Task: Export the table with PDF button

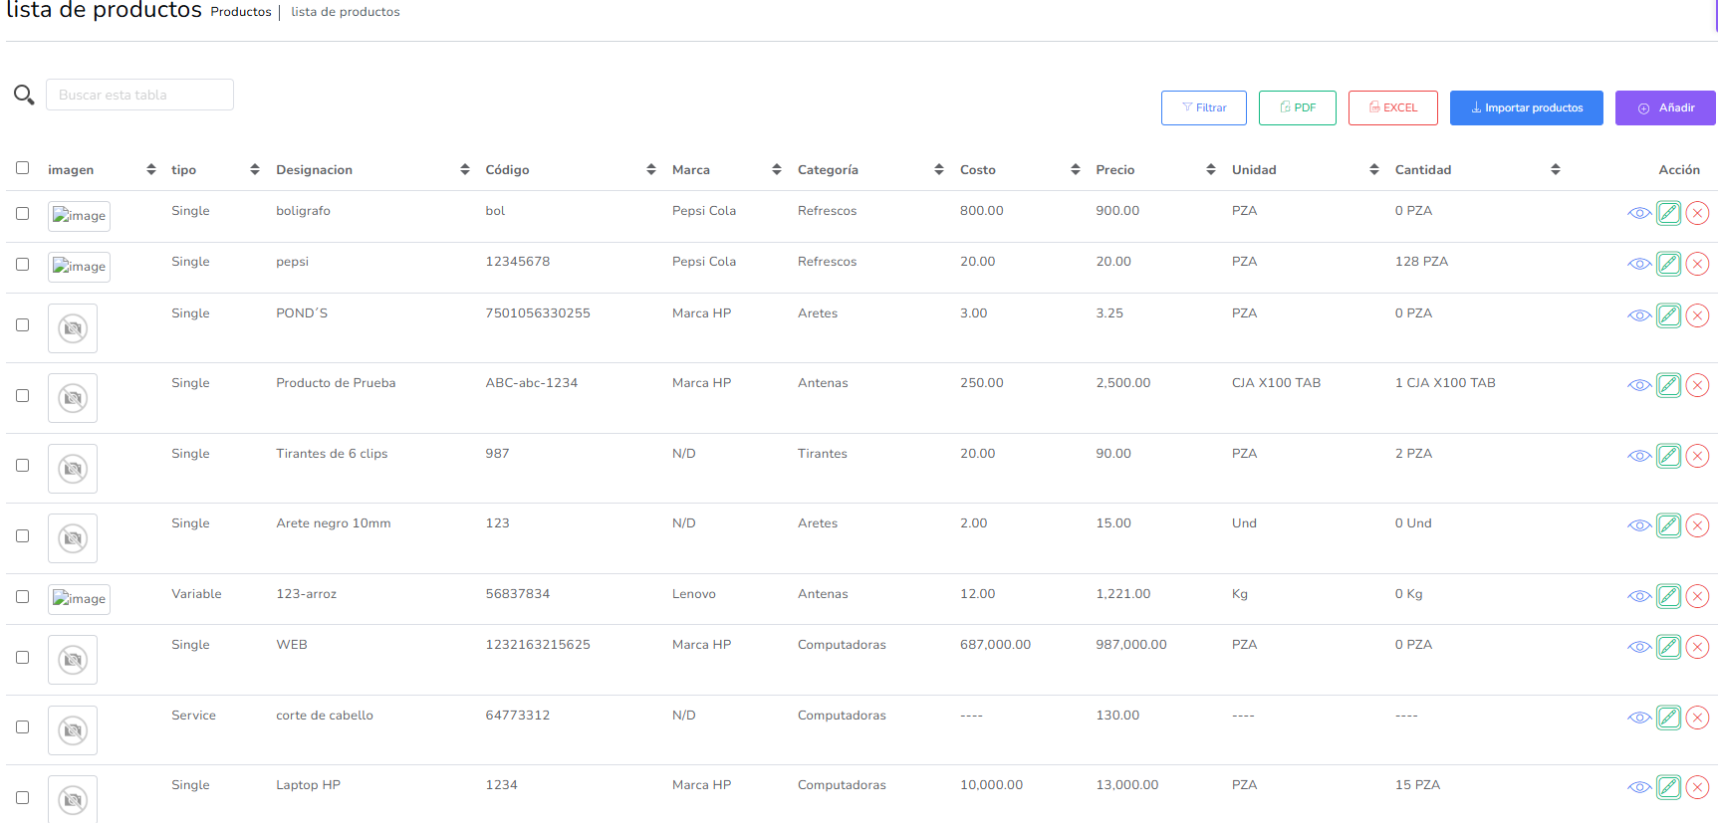Action: (x=1297, y=107)
